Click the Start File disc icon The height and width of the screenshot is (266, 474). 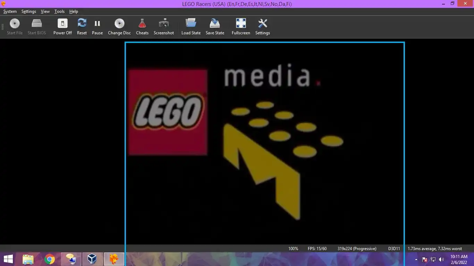tap(15, 27)
